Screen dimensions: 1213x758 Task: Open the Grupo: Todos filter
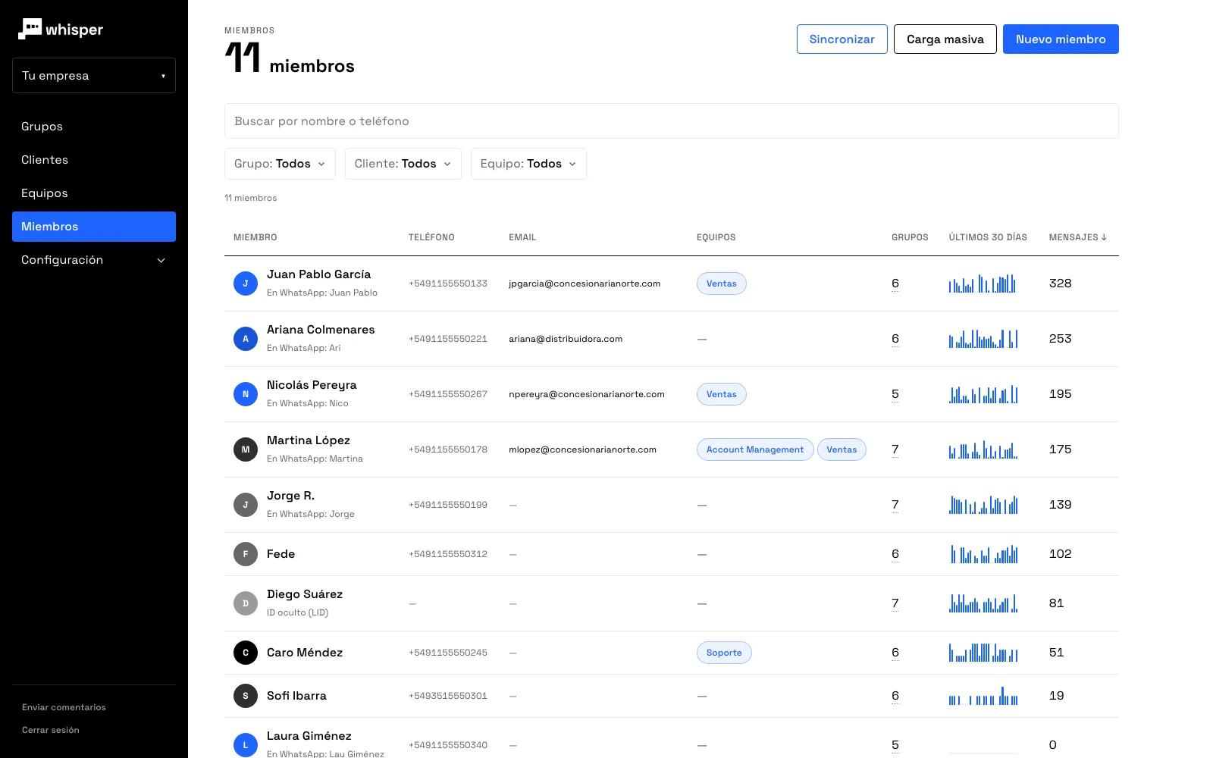(280, 164)
